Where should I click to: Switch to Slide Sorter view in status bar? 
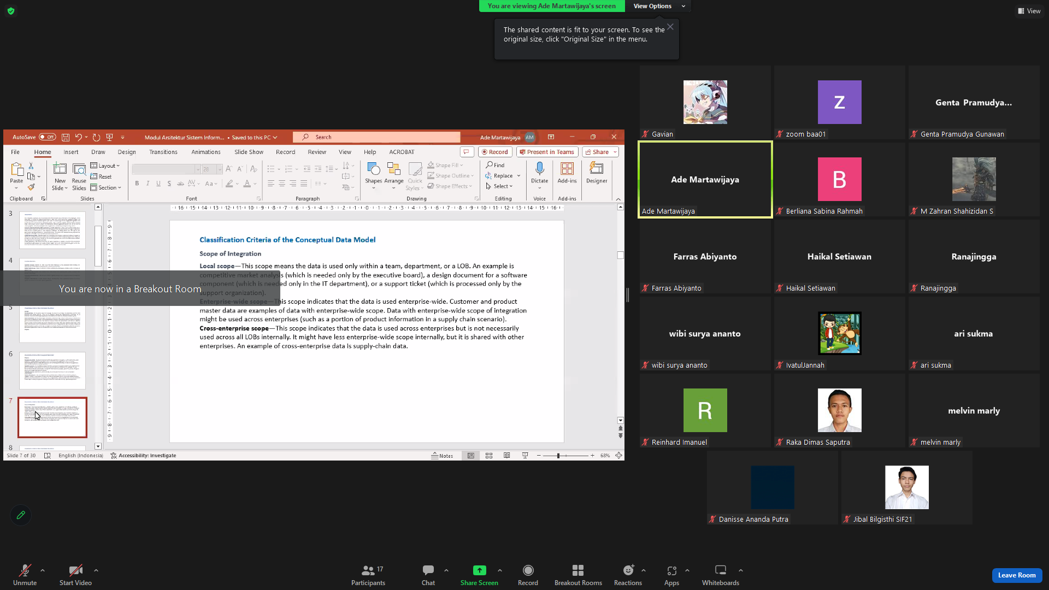489,456
